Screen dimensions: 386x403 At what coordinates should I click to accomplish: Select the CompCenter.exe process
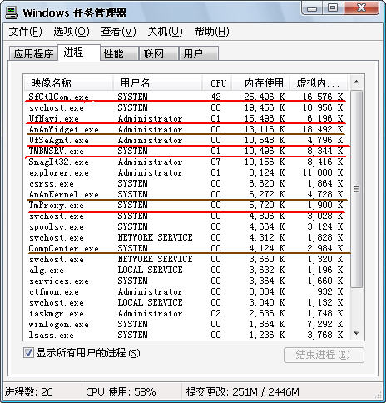[x=186, y=248]
